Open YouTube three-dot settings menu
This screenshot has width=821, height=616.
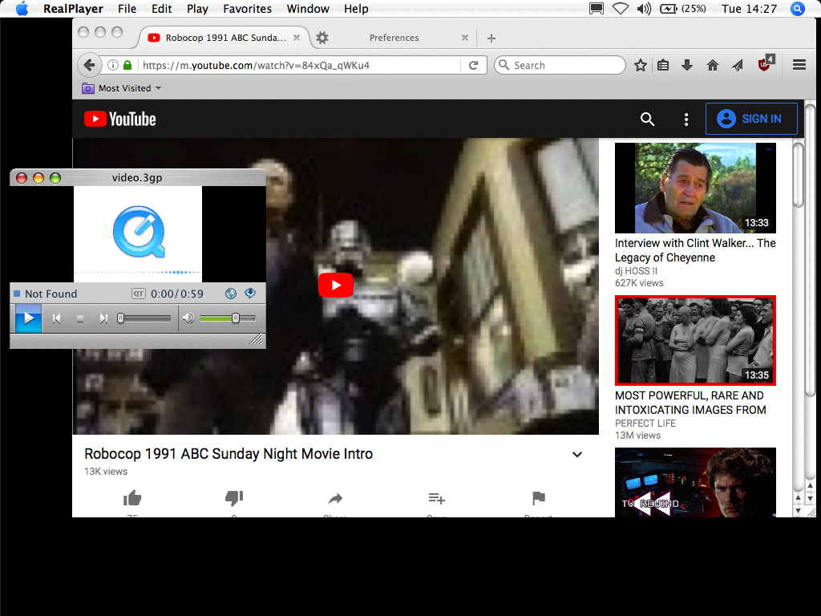click(686, 119)
